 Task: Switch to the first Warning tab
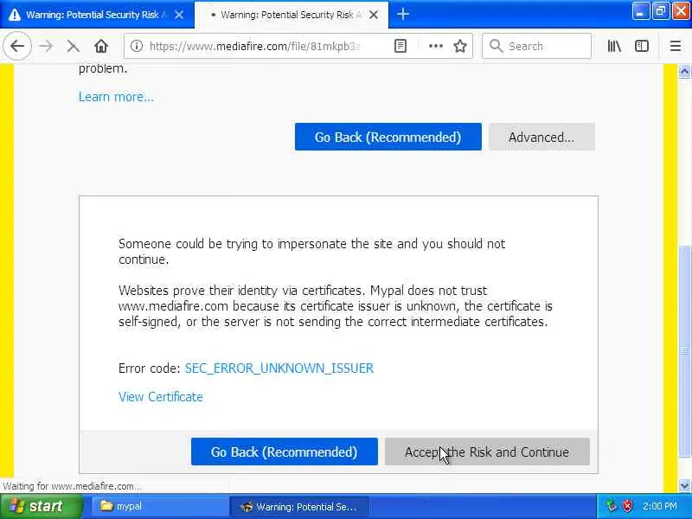pos(97,15)
